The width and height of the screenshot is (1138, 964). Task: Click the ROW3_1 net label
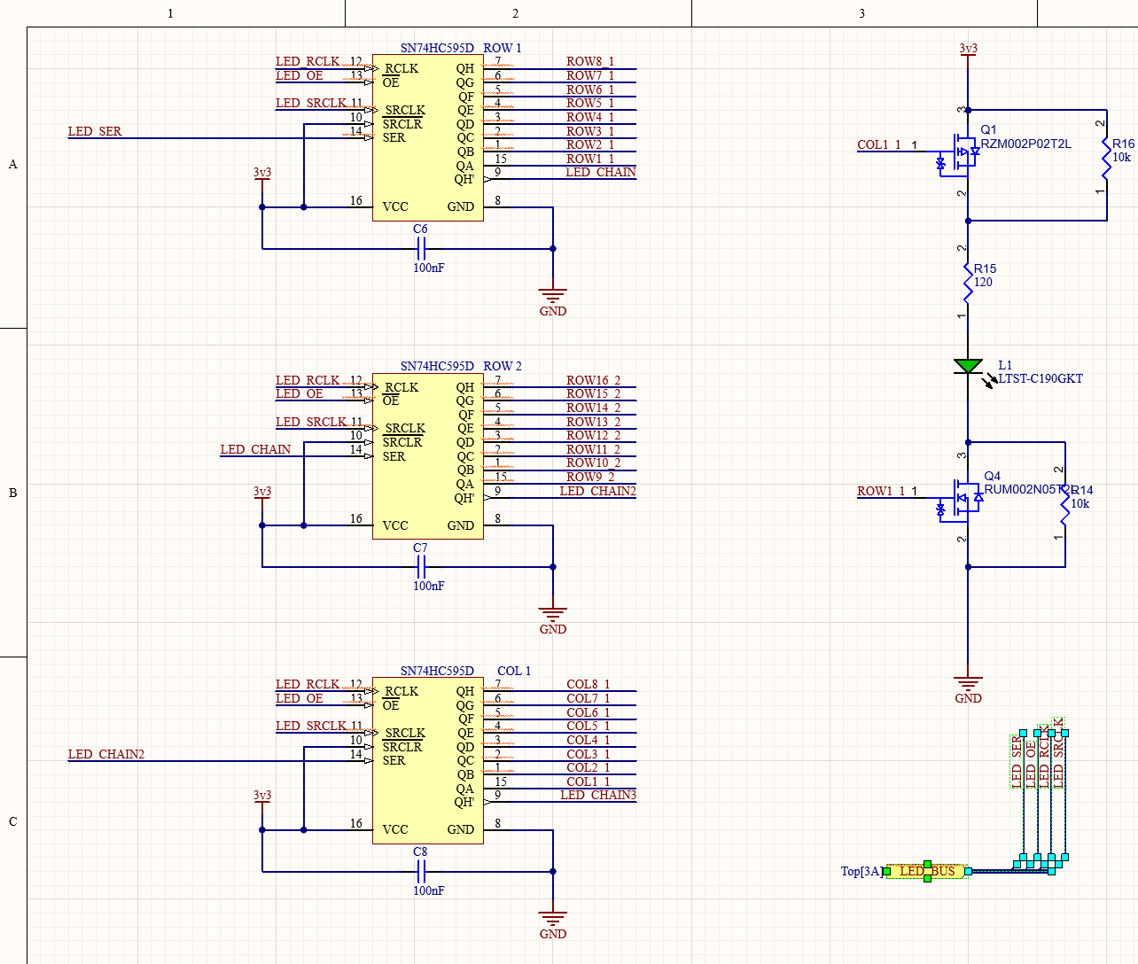(590, 131)
